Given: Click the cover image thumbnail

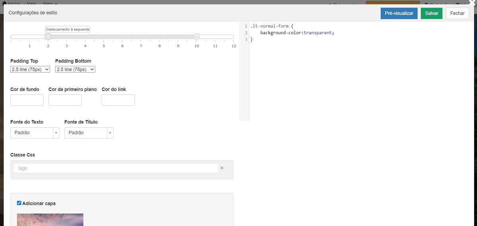Looking at the screenshot, I should pos(50,220).
